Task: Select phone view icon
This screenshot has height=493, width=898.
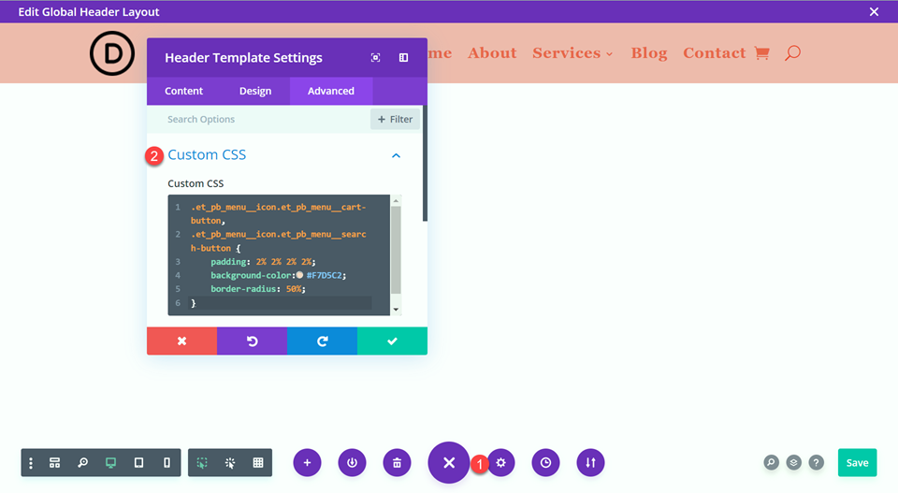Action: coord(167,463)
